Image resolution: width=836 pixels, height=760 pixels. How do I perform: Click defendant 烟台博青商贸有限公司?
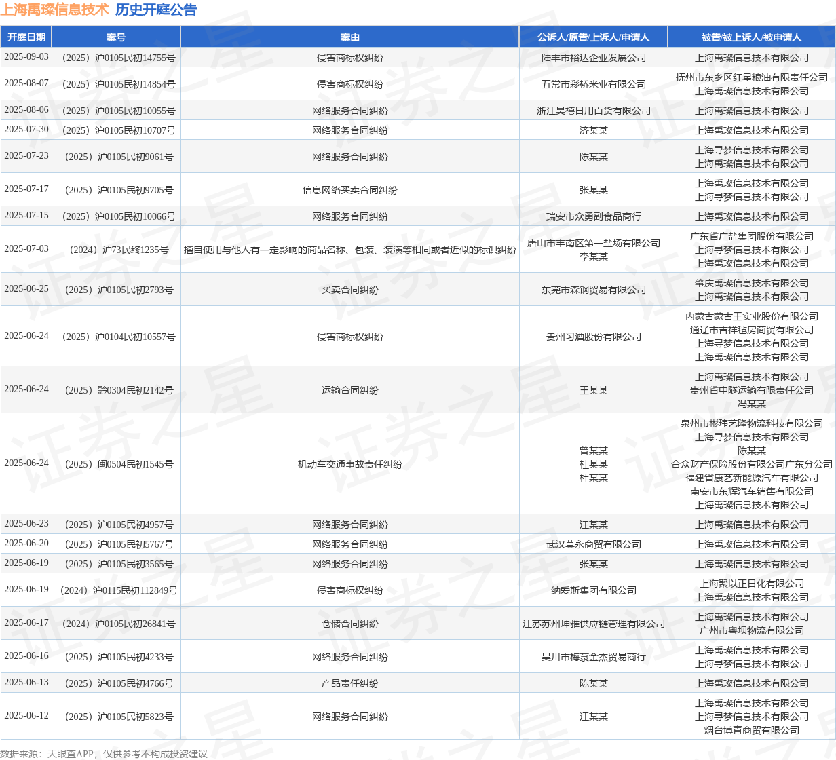coord(752,730)
